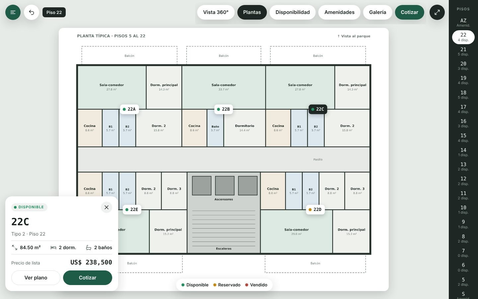Image resolution: width=478 pixels, height=299 pixels.
Task: Click the bathtub icon beside 2 baños
Action: [x=89, y=248]
